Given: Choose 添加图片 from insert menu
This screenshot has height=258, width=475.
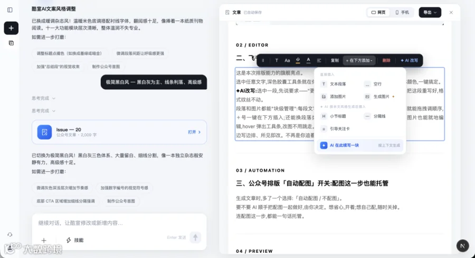Looking at the screenshot, I should [x=334, y=97].
